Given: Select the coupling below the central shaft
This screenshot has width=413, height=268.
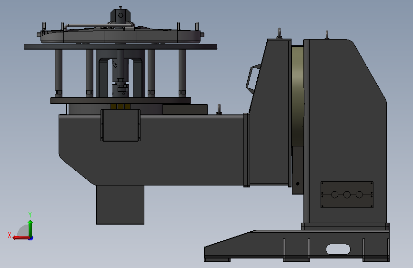Looking at the screenshot, I should 121,90.
